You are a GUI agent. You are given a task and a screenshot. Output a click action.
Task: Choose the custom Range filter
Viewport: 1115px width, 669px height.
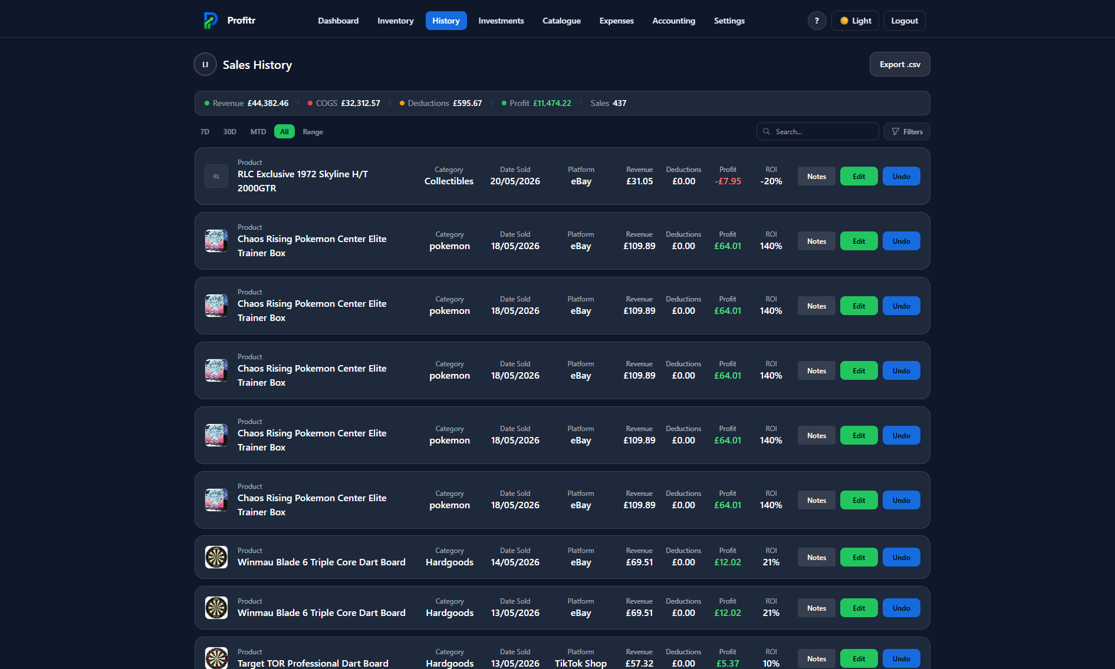point(313,132)
